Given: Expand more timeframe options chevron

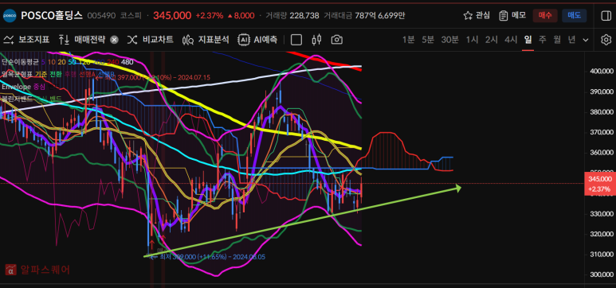Looking at the screenshot, I should coord(586,40).
